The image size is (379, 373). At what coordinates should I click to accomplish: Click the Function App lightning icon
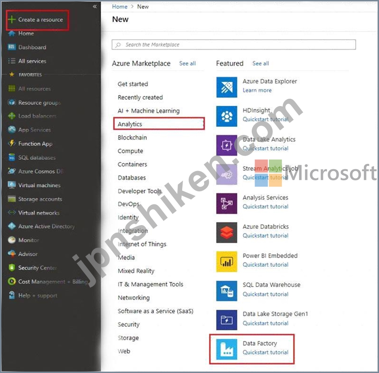(x=12, y=143)
